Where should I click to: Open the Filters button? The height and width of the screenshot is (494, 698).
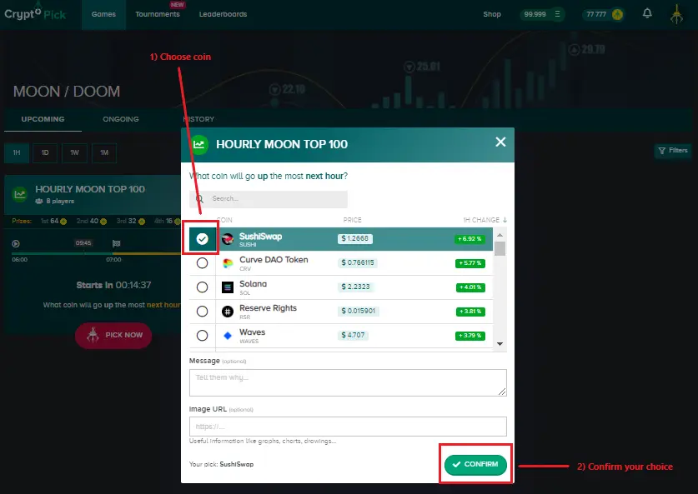pos(673,151)
